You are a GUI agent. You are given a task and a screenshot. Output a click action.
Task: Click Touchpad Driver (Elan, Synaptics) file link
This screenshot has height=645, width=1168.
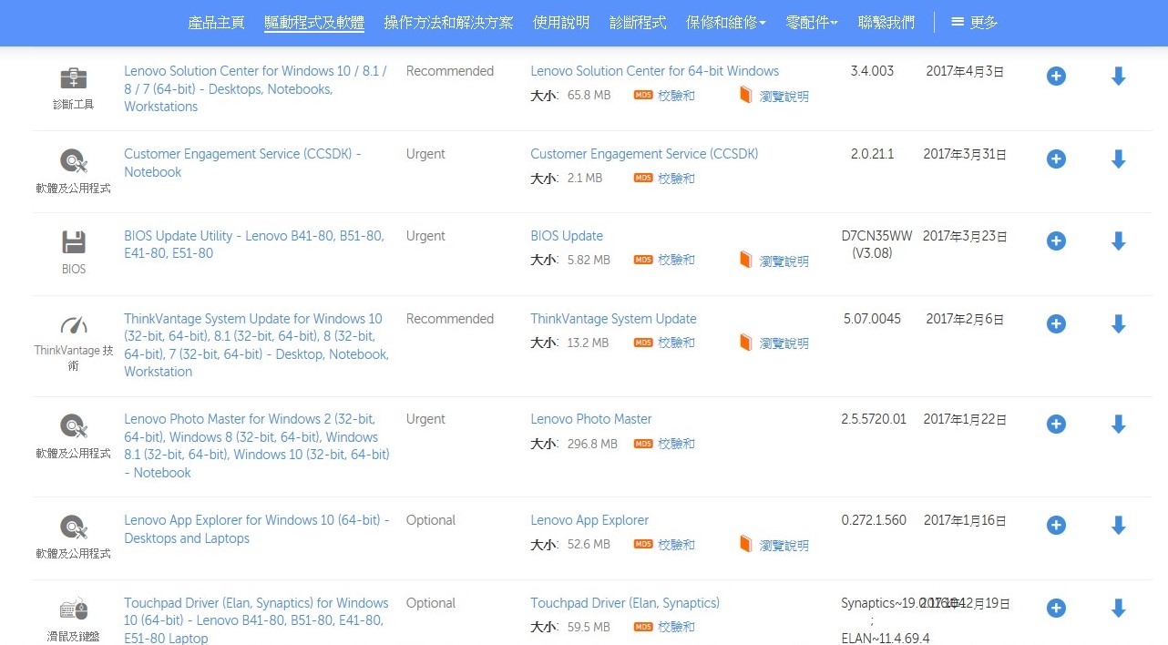(x=625, y=603)
